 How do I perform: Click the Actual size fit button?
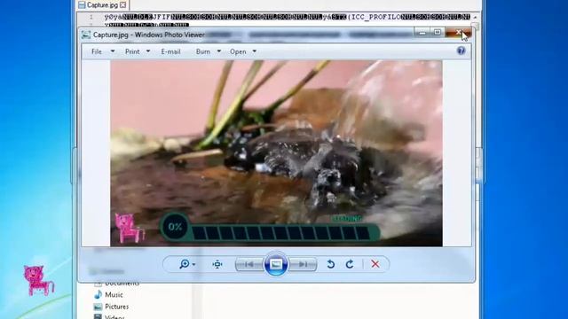[x=217, y=264]
